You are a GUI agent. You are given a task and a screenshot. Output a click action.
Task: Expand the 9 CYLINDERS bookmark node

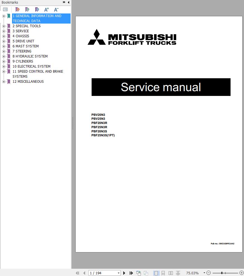point(4,61)
